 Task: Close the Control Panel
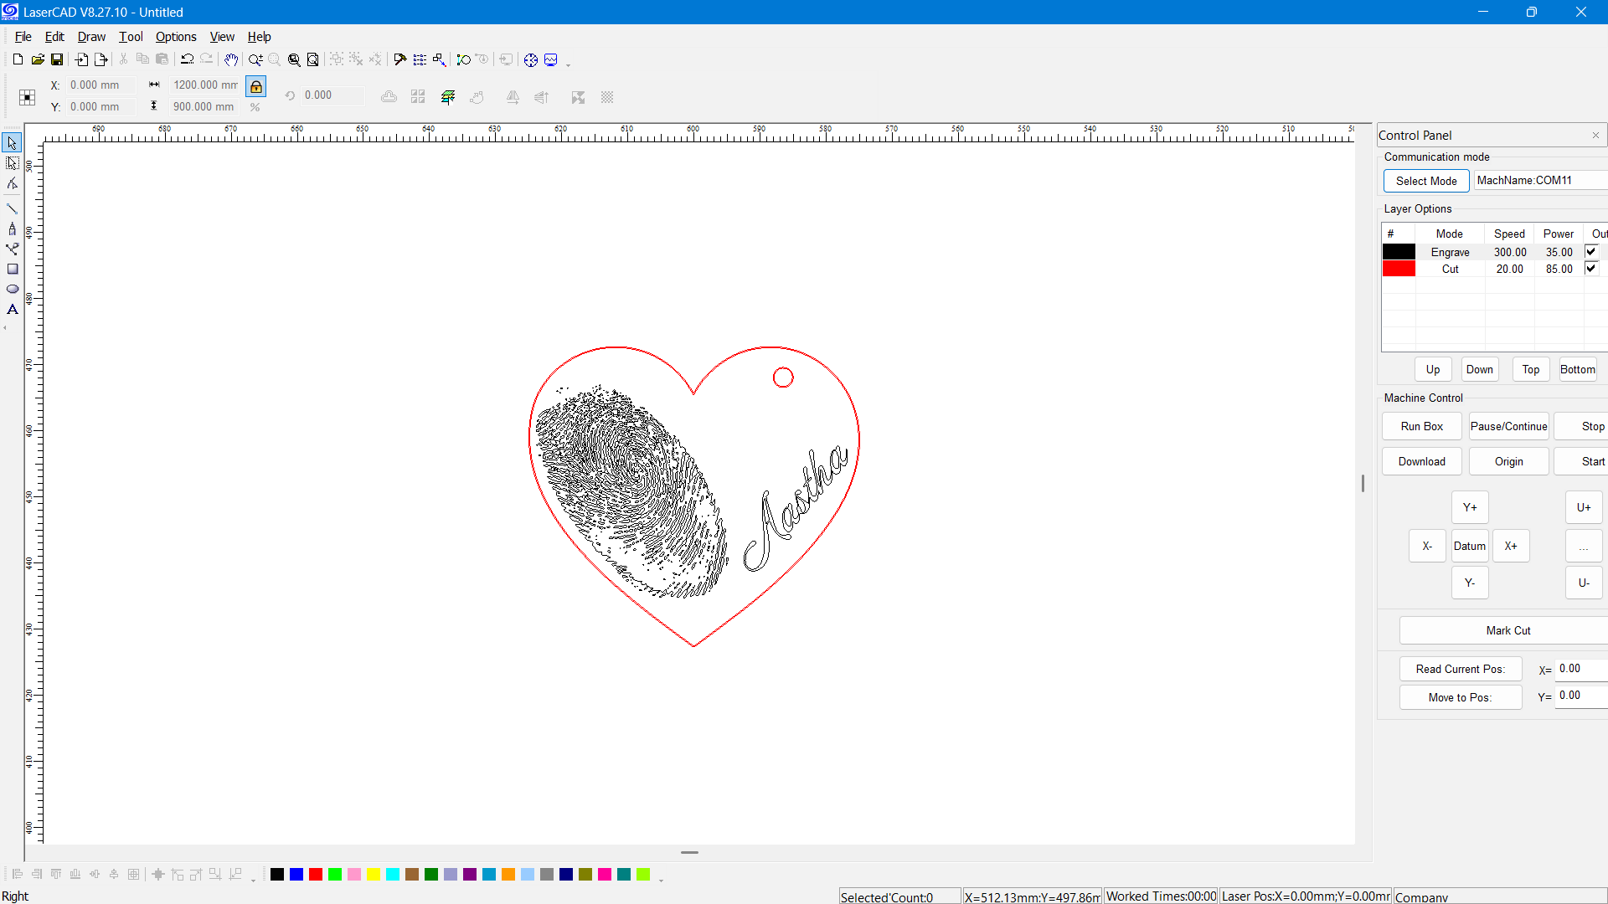click(1595, 135)
